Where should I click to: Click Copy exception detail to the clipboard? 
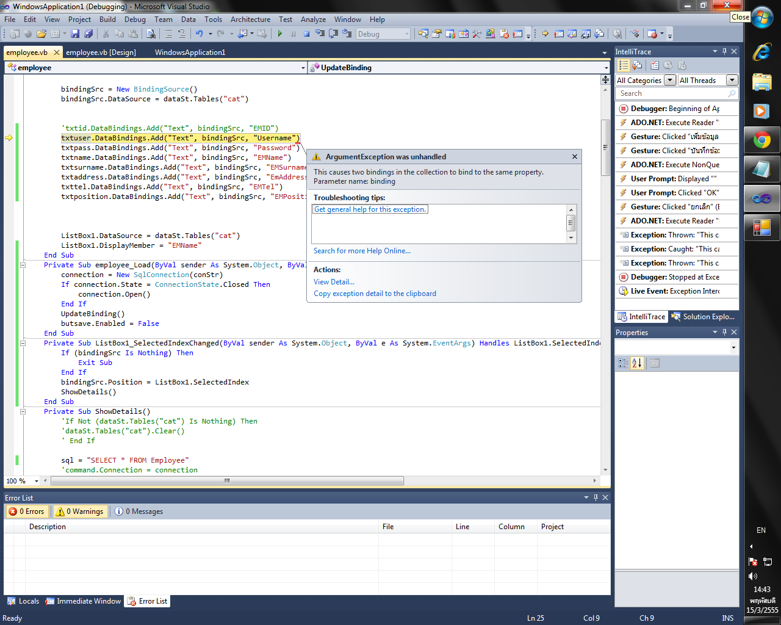[375, 294]
